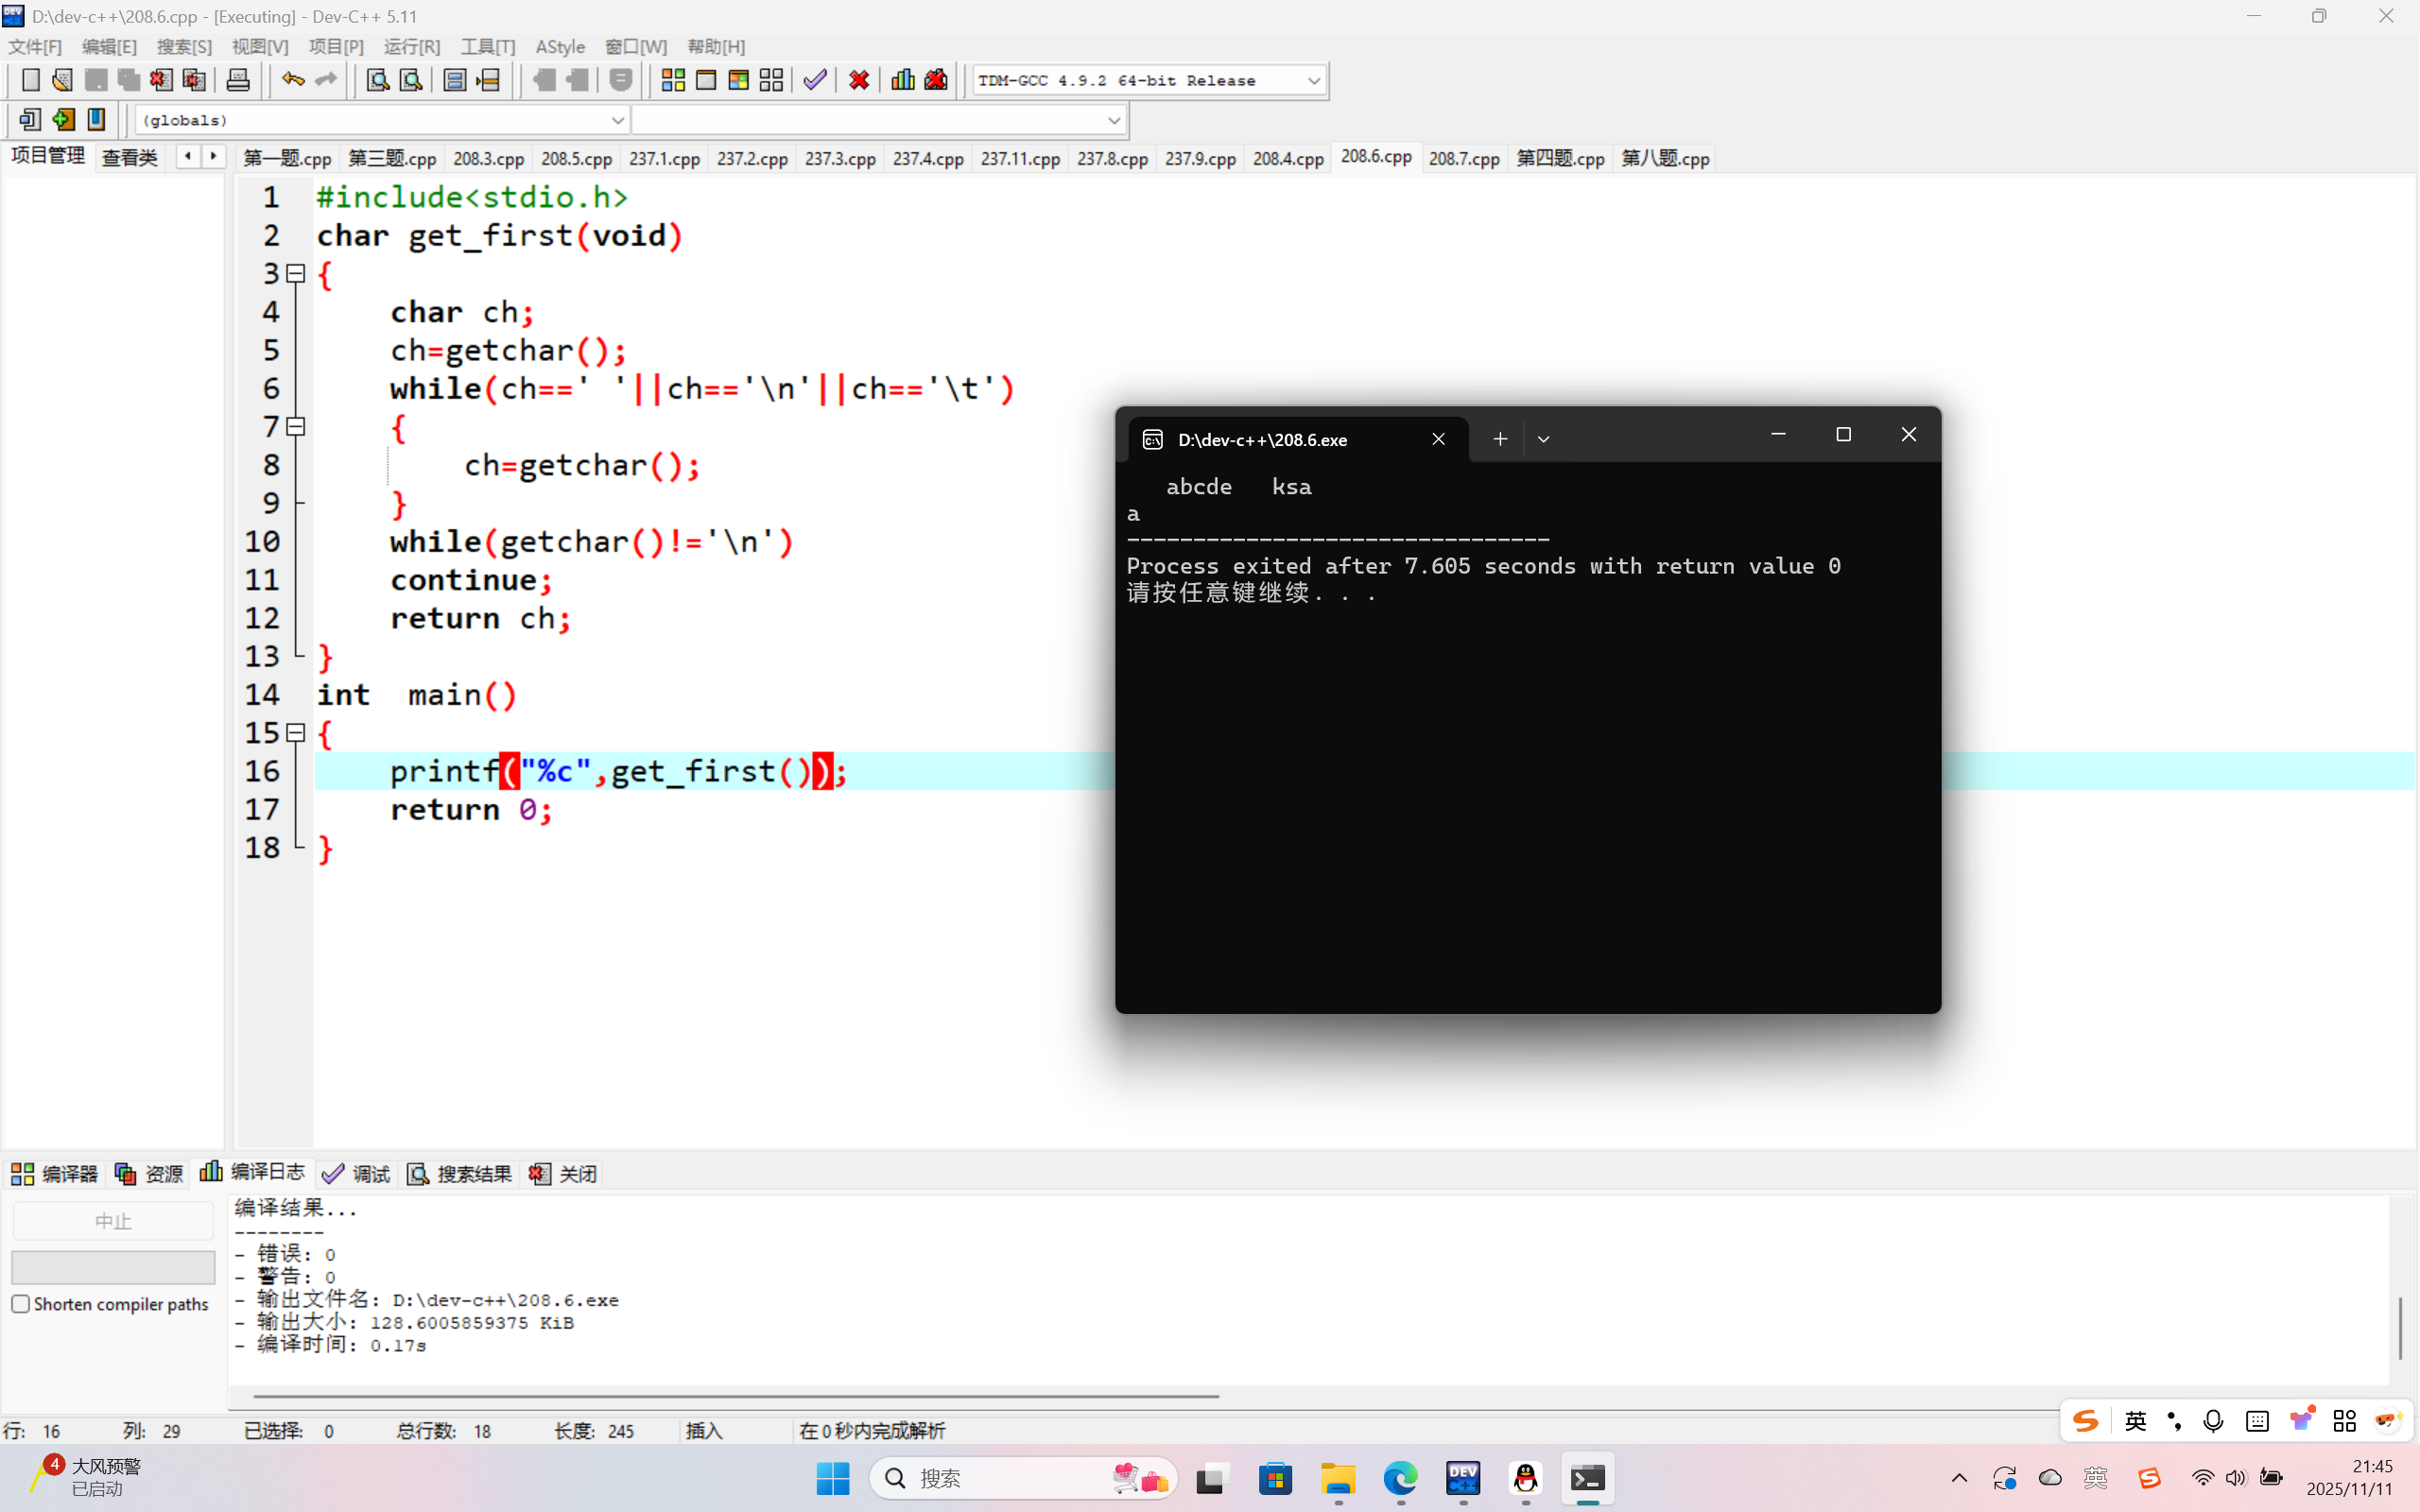Click the Debug checkmark icon
This screenshot has width=2420, height=1512.
815,80
